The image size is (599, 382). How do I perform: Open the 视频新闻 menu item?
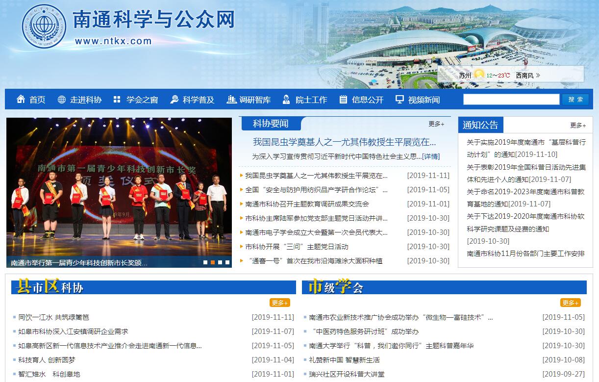pos(424,100)
